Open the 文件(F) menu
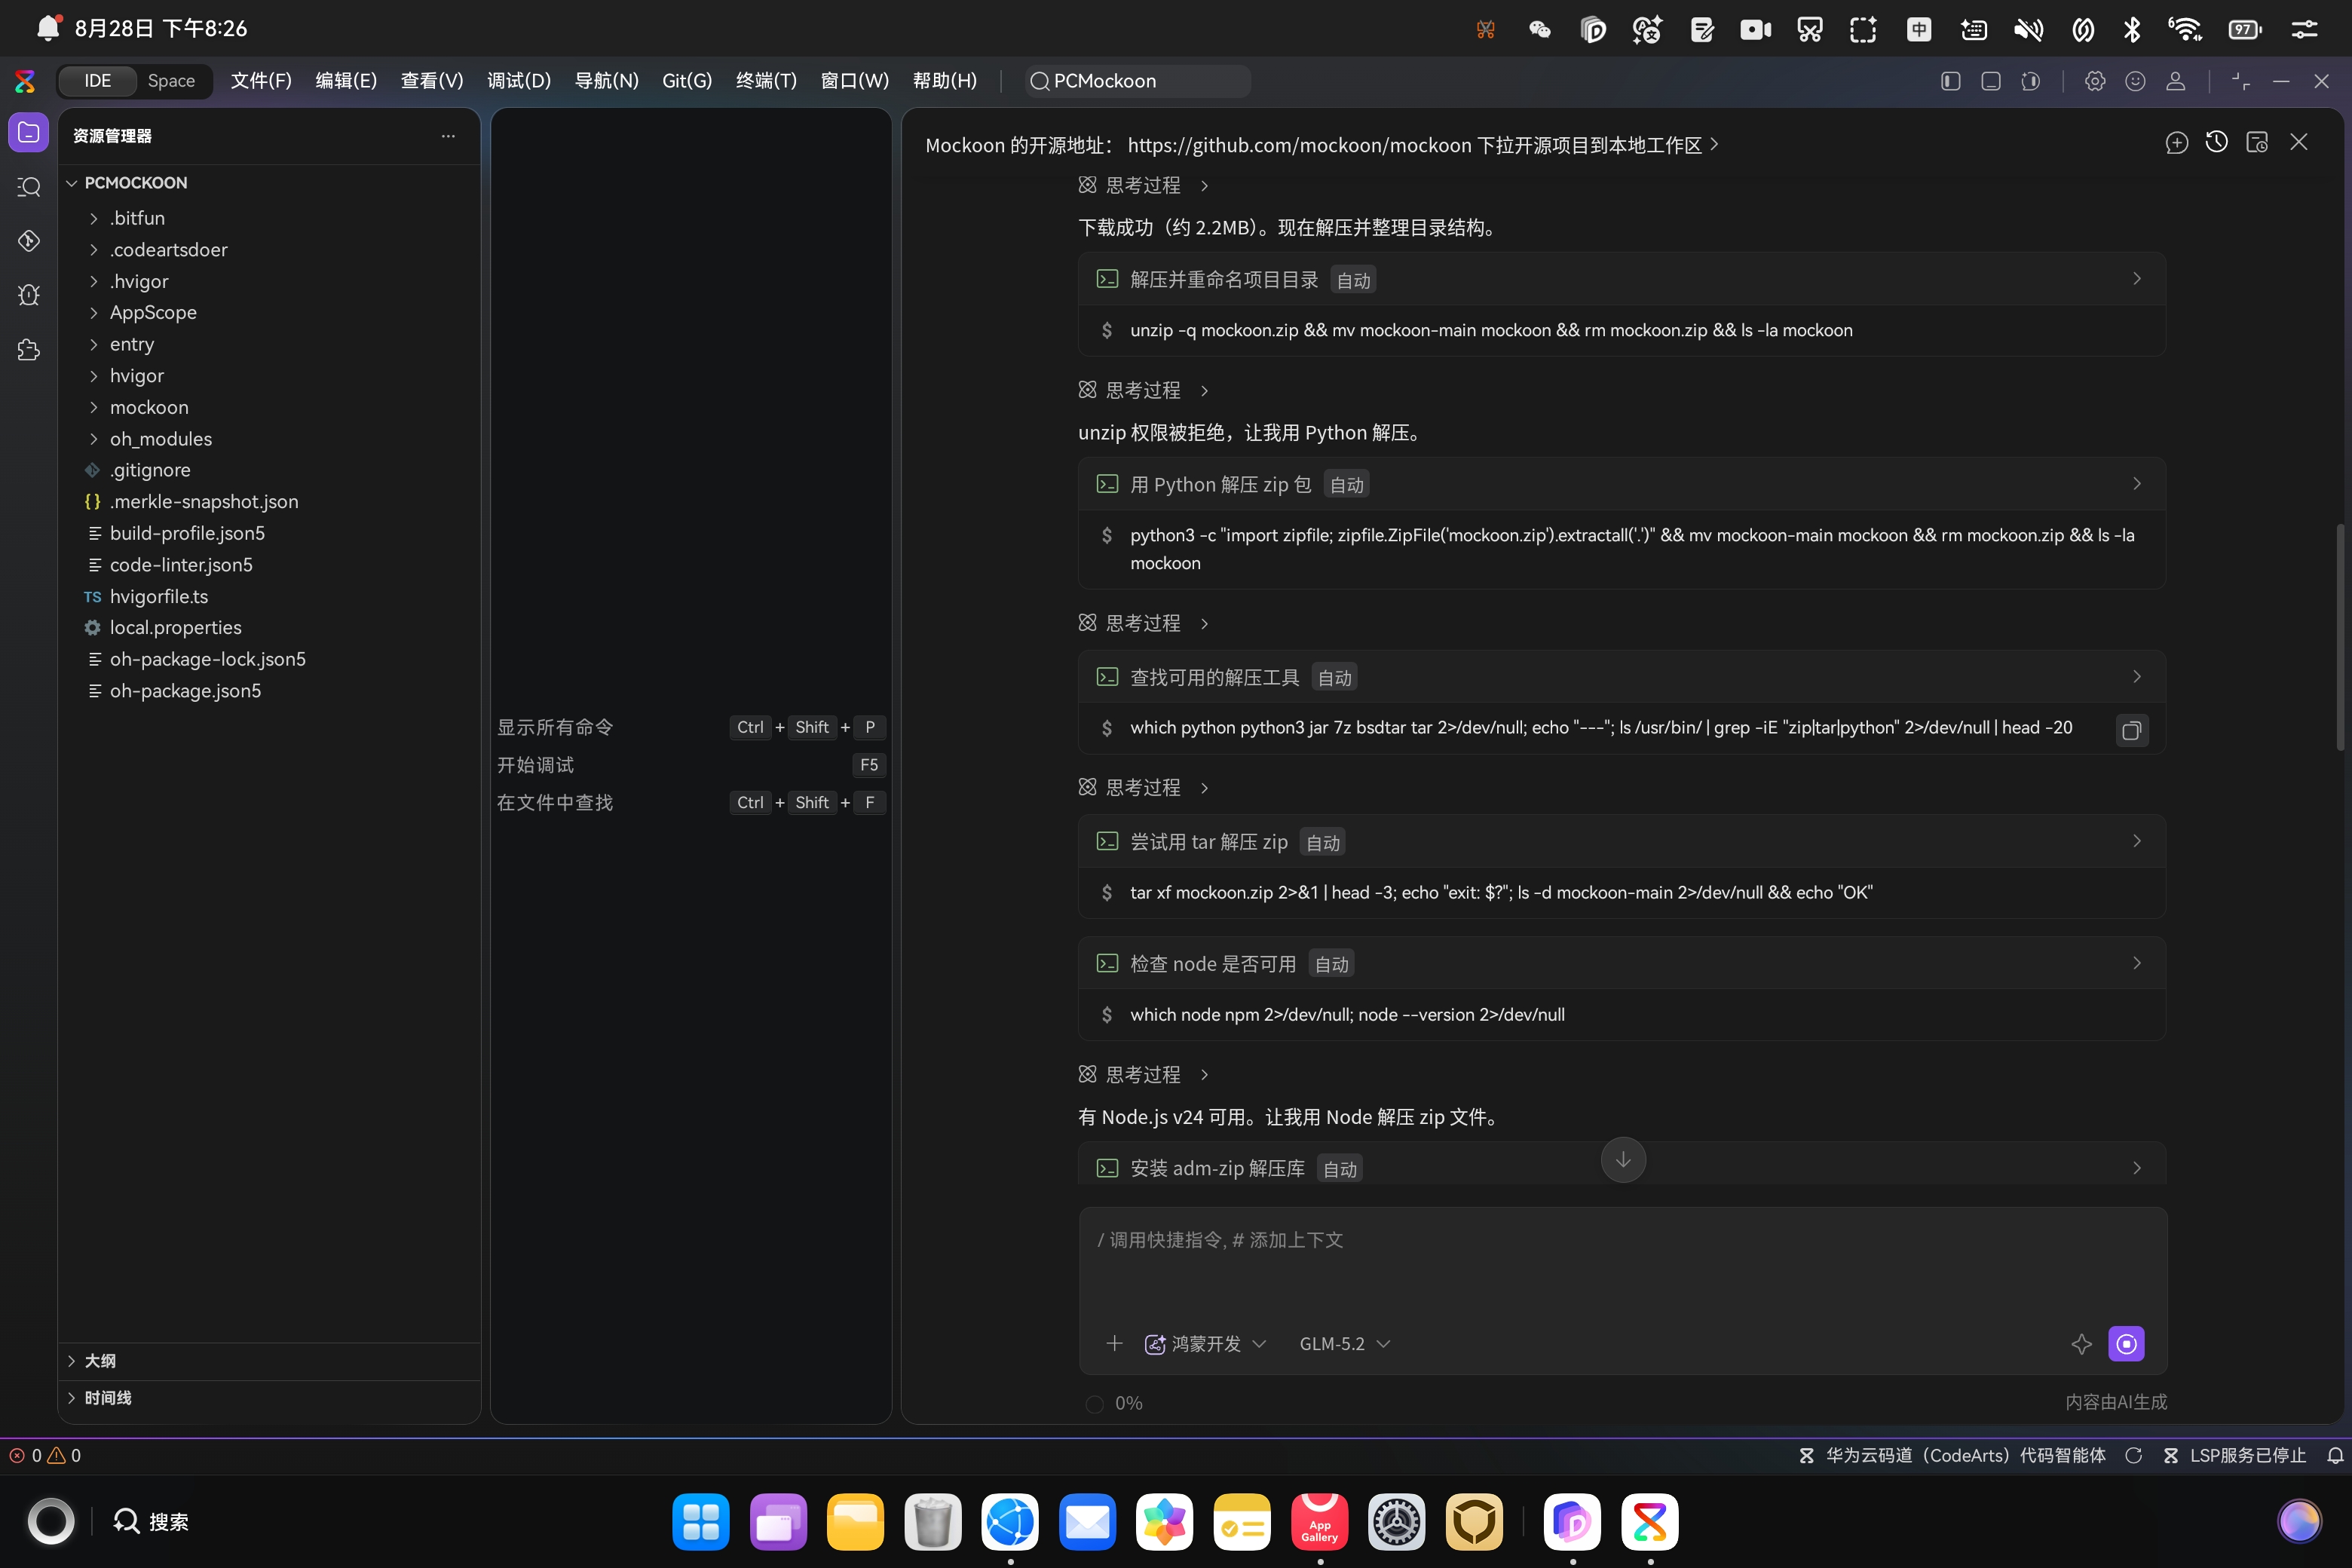This screenshot has width=2352, height=1568. (x=261, y=81)
